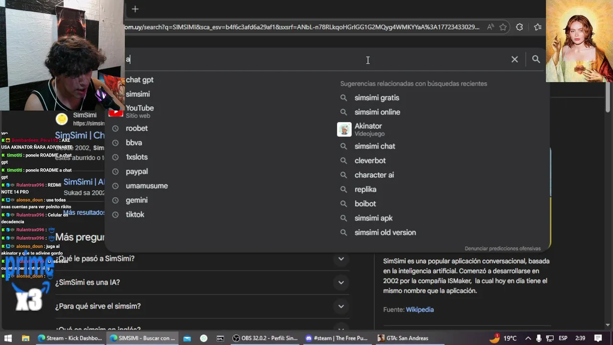Open the terminal icon in taskbar
The width and height of the screenshot is (613, 345).
(220, 338)
